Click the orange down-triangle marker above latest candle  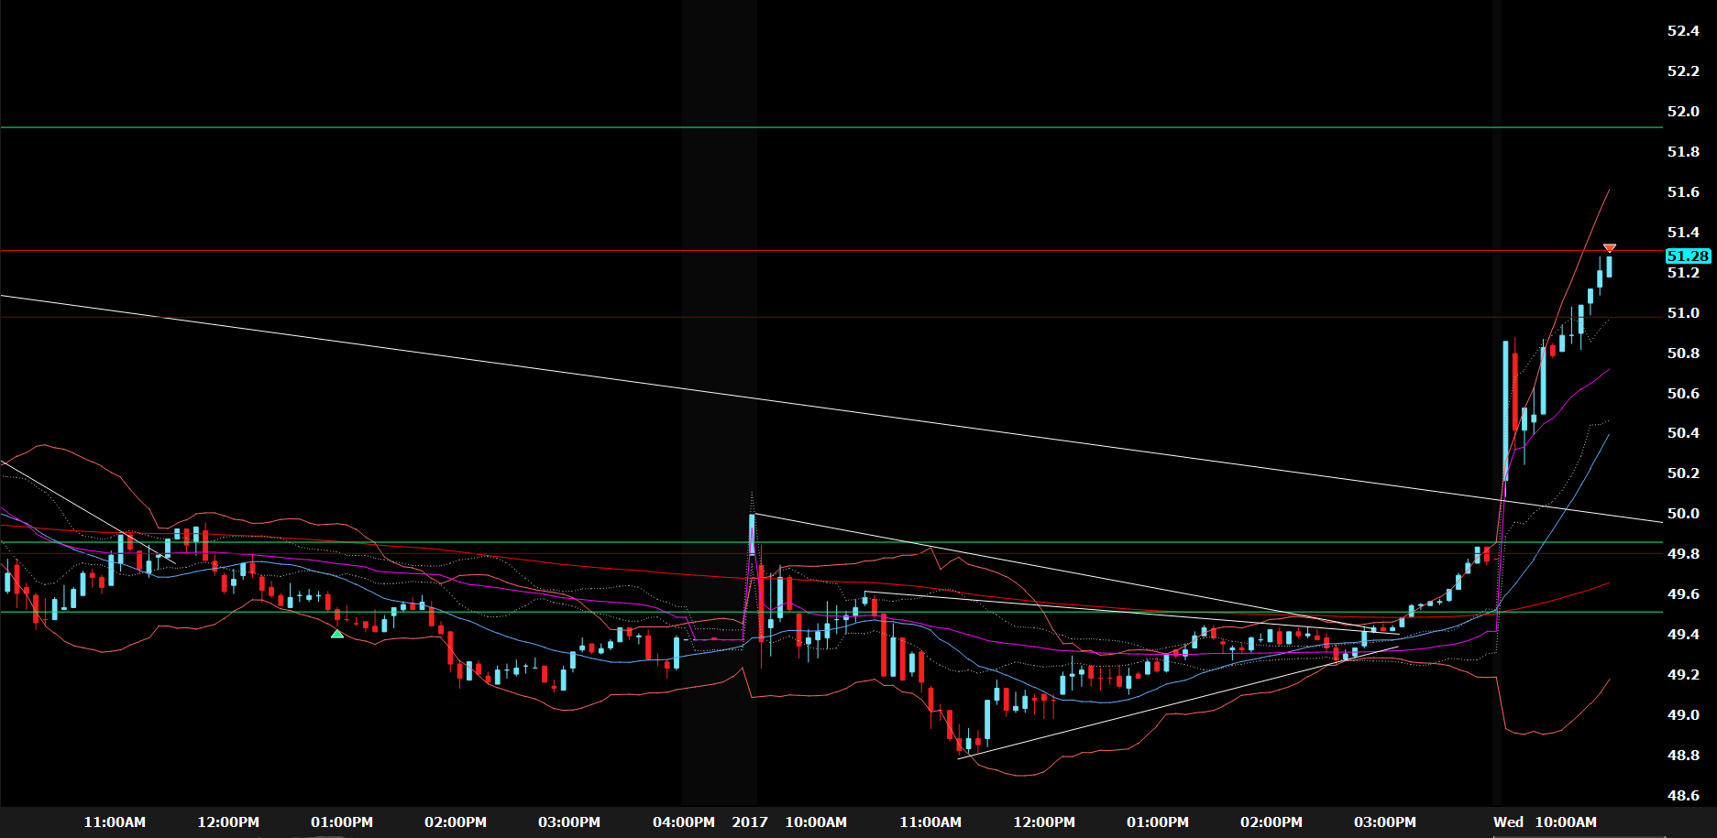point(1609,248)
